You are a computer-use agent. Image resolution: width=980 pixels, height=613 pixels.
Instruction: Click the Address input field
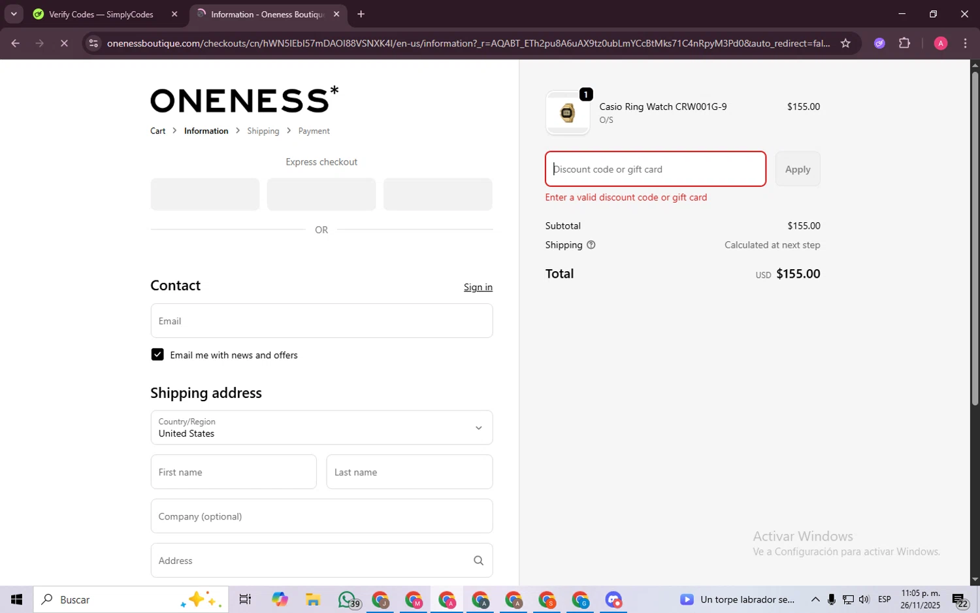(321, 561)
